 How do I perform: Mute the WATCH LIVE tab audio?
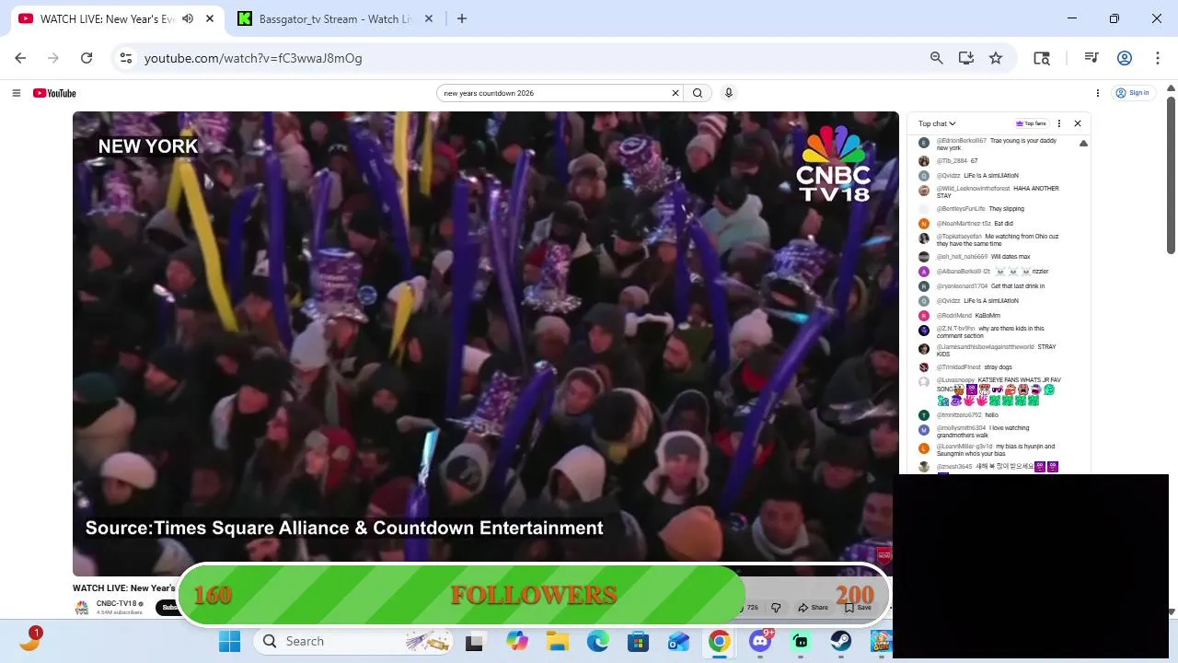pos(188,18)
